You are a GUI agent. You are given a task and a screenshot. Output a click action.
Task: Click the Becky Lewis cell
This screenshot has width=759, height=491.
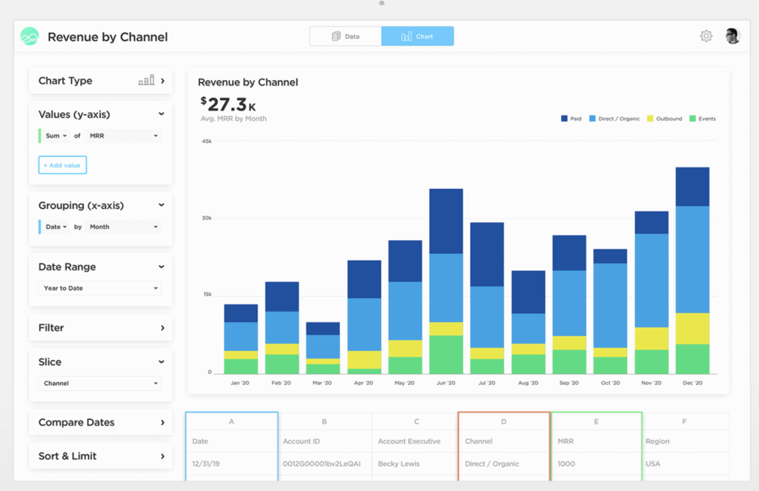point(415,464)
